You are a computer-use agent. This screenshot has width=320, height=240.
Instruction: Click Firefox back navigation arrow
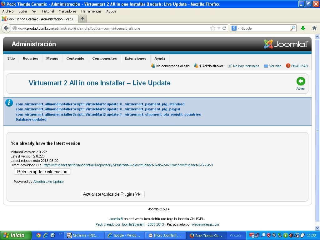tap(6, 28)
